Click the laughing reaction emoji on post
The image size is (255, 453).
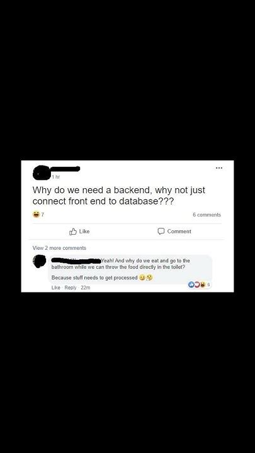[x=36, y=215]
